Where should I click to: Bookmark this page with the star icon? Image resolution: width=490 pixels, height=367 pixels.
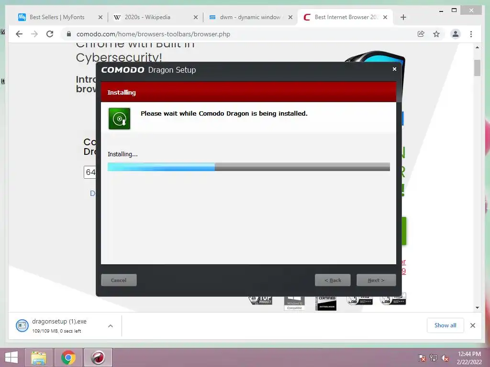click(436, 34)
